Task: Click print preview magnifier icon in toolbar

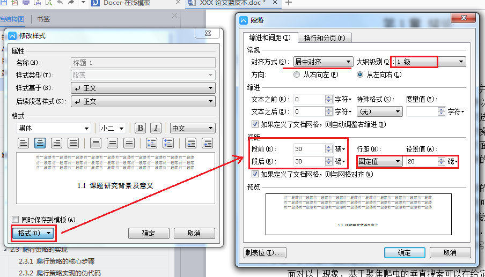Action: click(49, 3)
